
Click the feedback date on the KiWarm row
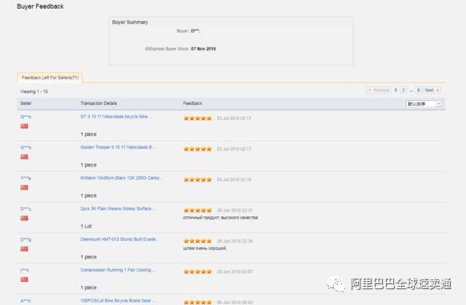[x=234, y=179]
